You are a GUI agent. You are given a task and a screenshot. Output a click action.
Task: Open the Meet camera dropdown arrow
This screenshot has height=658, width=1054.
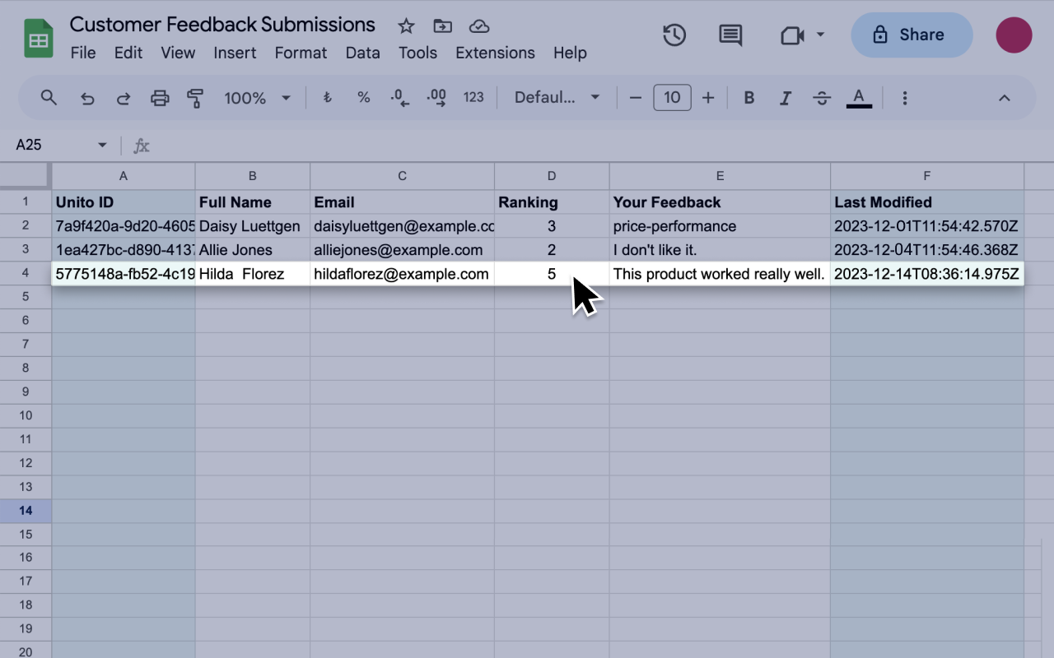coord(818,35)
